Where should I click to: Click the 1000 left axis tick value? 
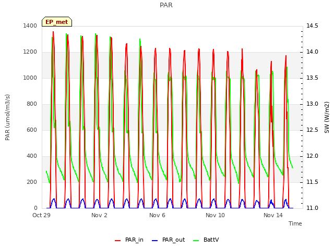pyautogui.click(x=30, y=78)
